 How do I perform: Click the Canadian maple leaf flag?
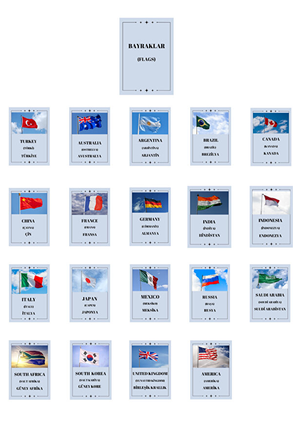point(271,122)
